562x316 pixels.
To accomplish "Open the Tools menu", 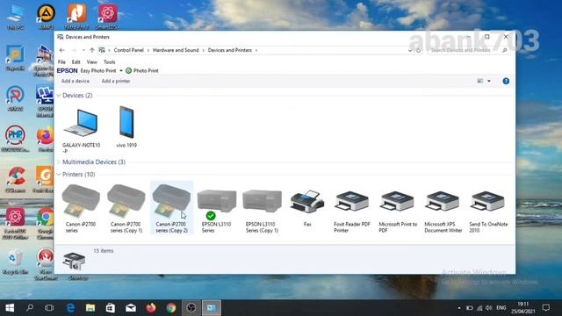I will 109,62.
